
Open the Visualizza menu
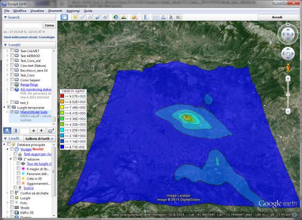click(37, 11)
